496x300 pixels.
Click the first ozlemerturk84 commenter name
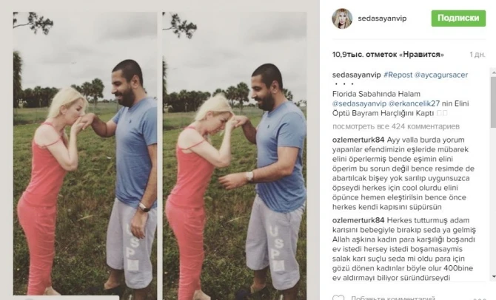pyautogui.click(x=358, y=140)
